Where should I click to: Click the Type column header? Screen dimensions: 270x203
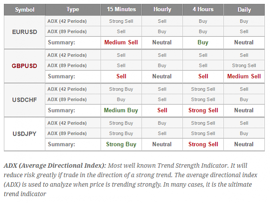73,9
